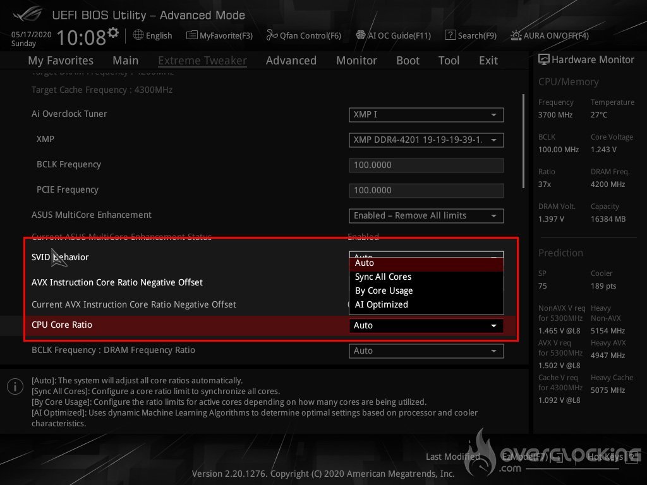Open the ASUS MultiCore Enhancement dropdown

pos(426,215)
